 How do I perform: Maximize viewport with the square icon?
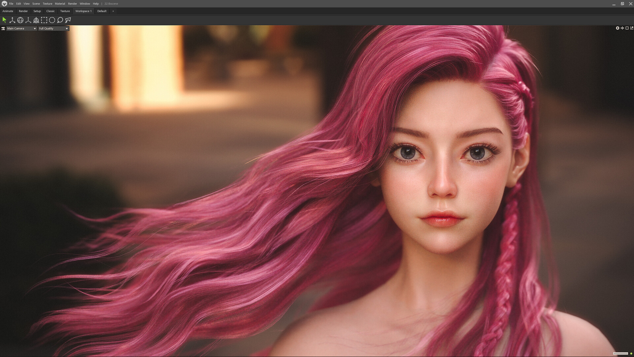click(x=627, y=28)
